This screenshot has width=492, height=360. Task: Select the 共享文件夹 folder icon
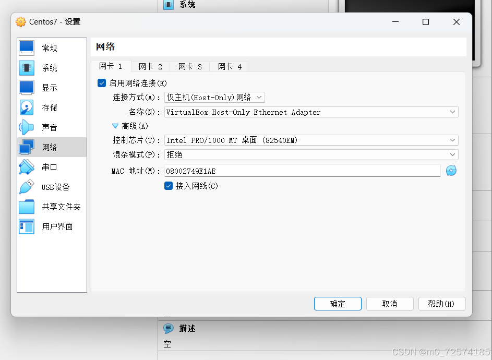(x=27, y=207)
